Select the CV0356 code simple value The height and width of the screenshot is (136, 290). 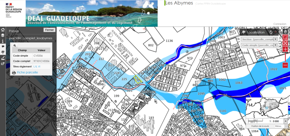(38, 56)
